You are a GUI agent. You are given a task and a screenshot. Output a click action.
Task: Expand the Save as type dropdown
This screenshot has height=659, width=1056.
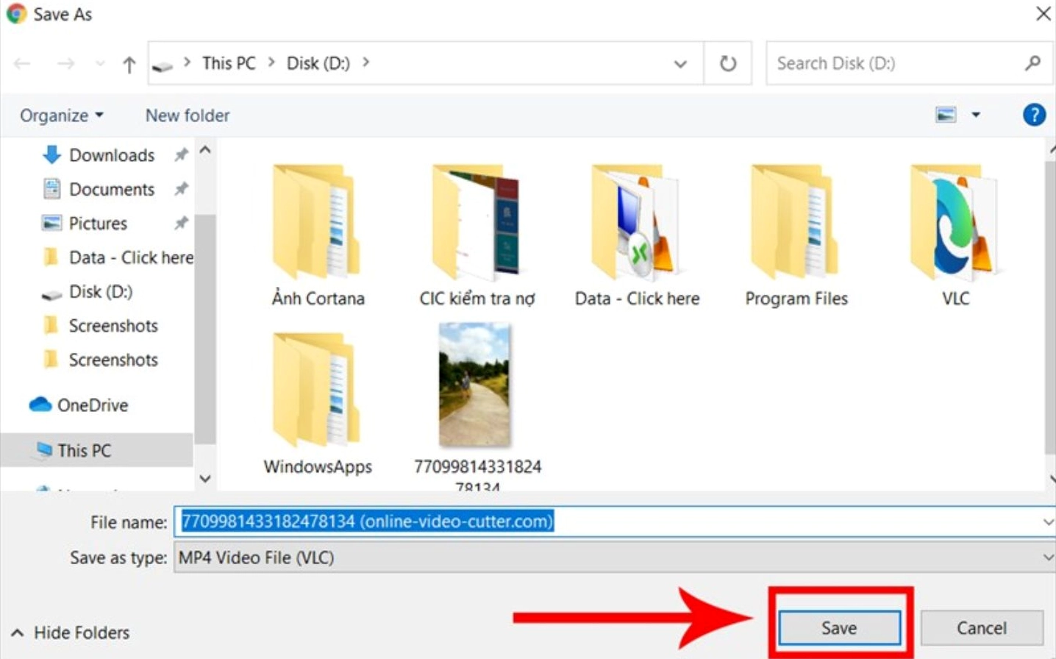1045,558
